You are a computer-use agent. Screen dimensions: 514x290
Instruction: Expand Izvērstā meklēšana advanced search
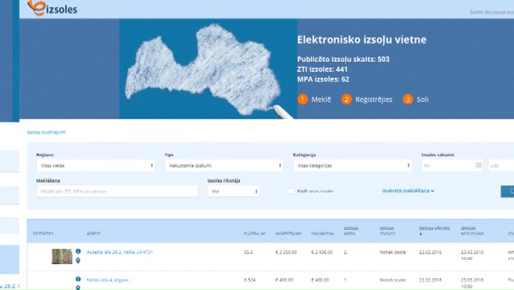408,191
